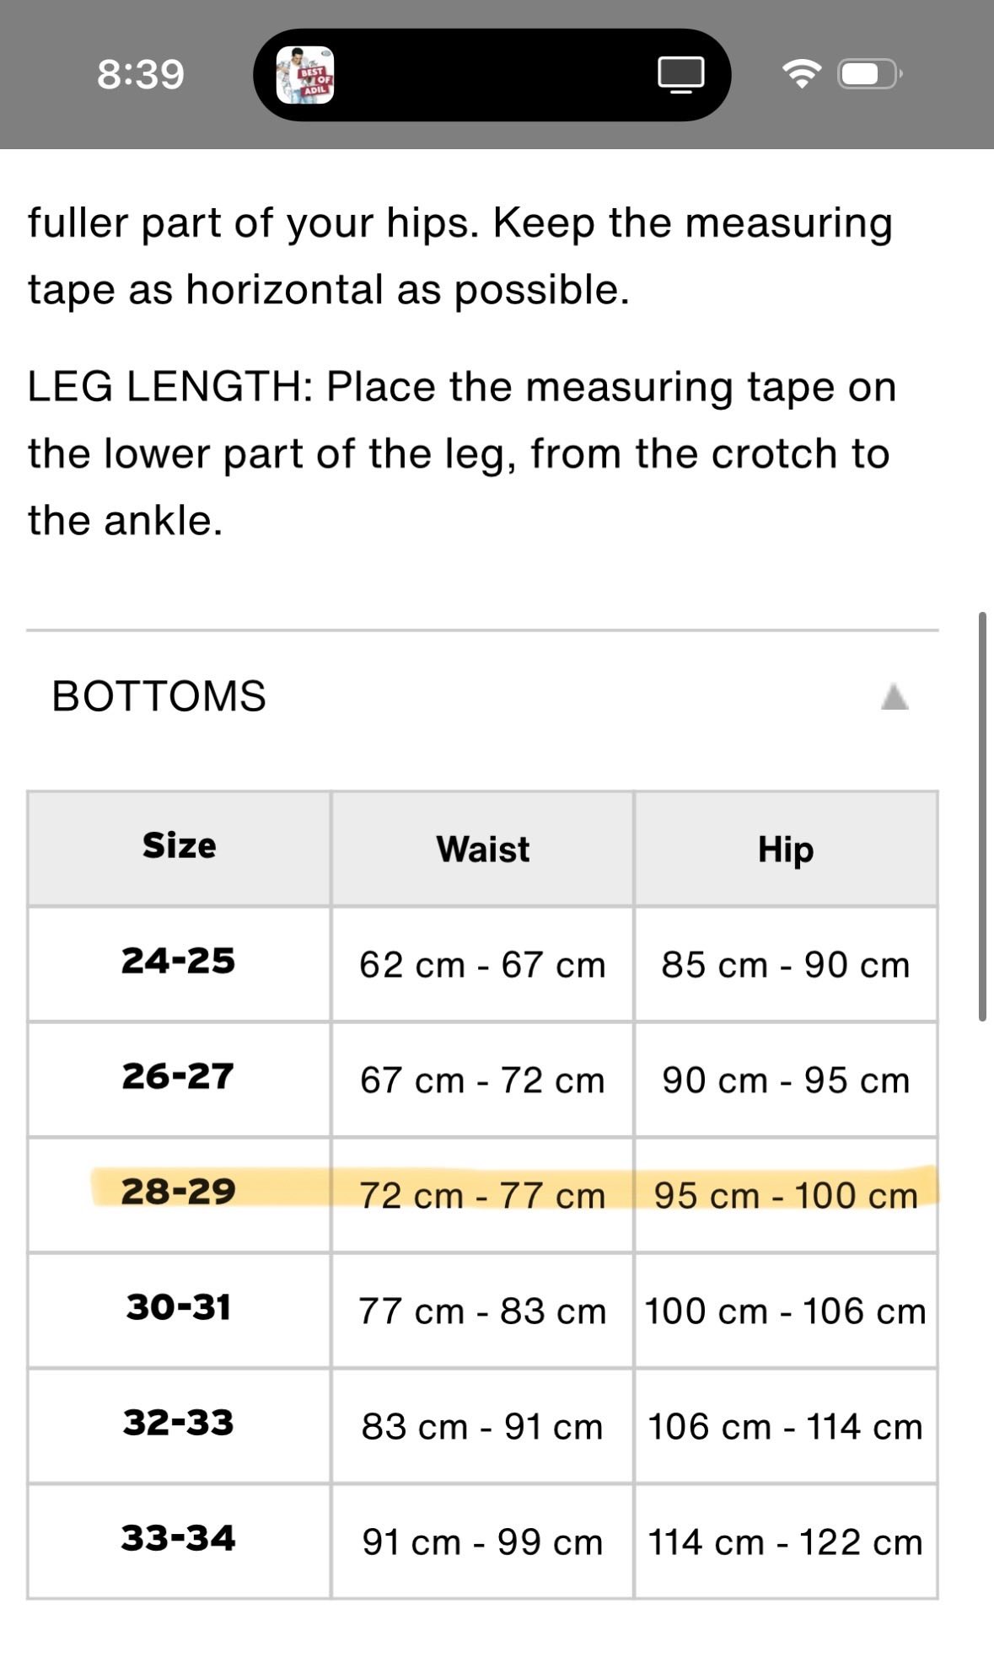Click the vertical scrollbar on right edge
Image resolution: width=994 pixels, height=1657 pixels.
[x=982, y=817]
